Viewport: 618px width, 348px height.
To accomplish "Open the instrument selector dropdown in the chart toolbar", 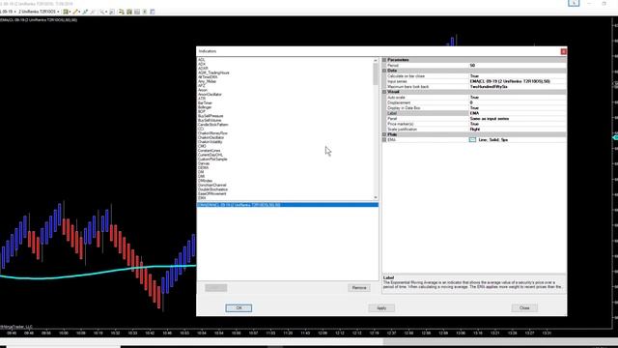I will 9,12.
